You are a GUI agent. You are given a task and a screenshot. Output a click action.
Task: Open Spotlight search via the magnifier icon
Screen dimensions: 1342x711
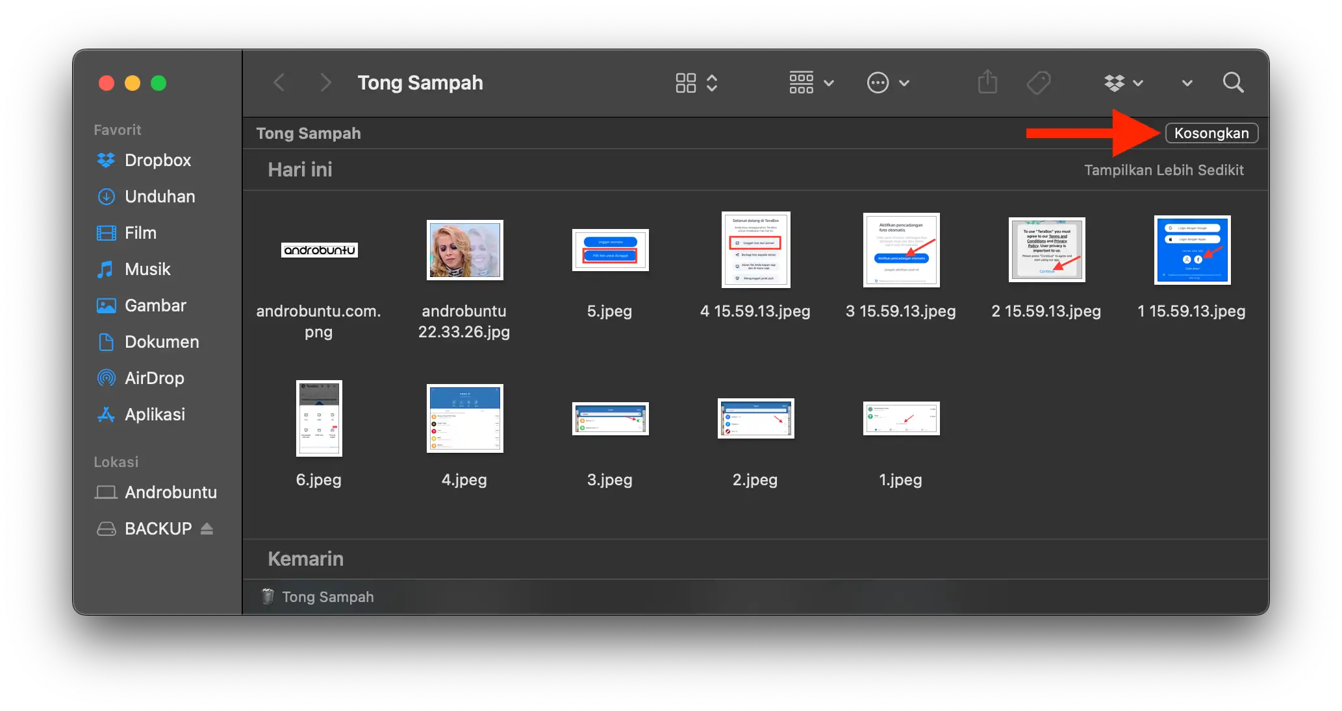point(1233,82)
